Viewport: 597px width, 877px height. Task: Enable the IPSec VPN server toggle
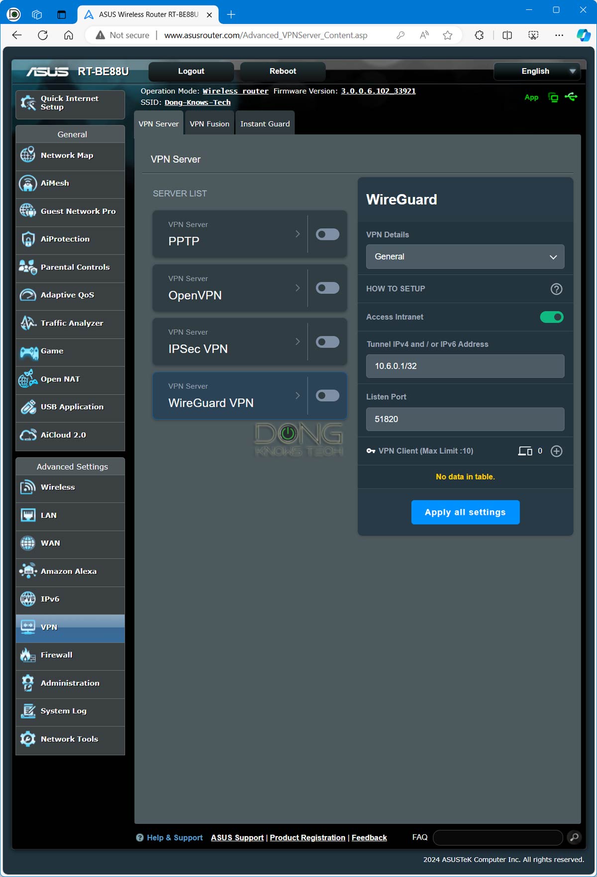327,342
